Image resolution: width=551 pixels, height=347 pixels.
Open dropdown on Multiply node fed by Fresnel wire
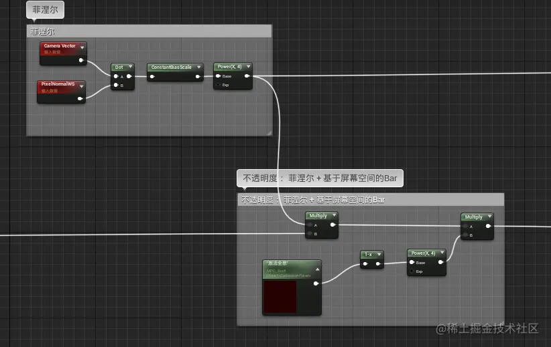334,215
